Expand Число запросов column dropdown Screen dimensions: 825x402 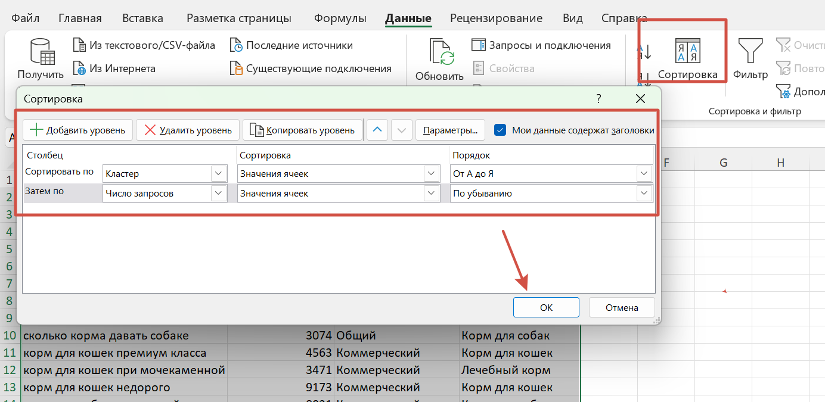[219, 194]
